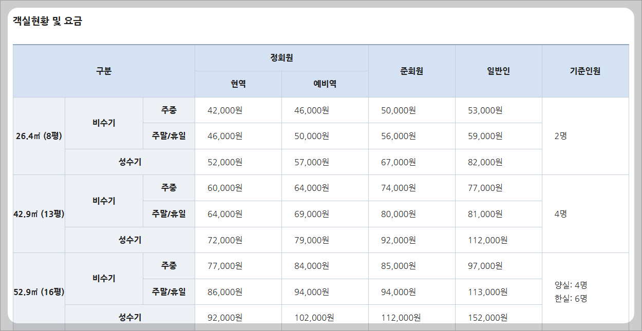Click the 양실: 4명 한실: 6명 cell
Image resolution: width=642 pixels, height=331 pixels.
(x=586, y=291)
